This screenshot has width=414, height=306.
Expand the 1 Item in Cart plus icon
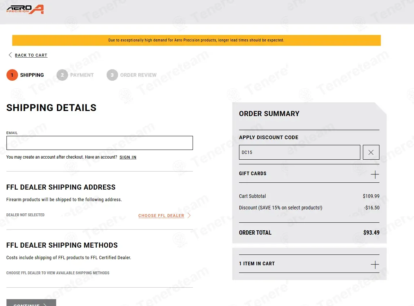pos(375,265)
